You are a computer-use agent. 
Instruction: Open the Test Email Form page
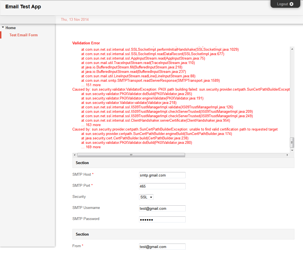tap(24, 35)
